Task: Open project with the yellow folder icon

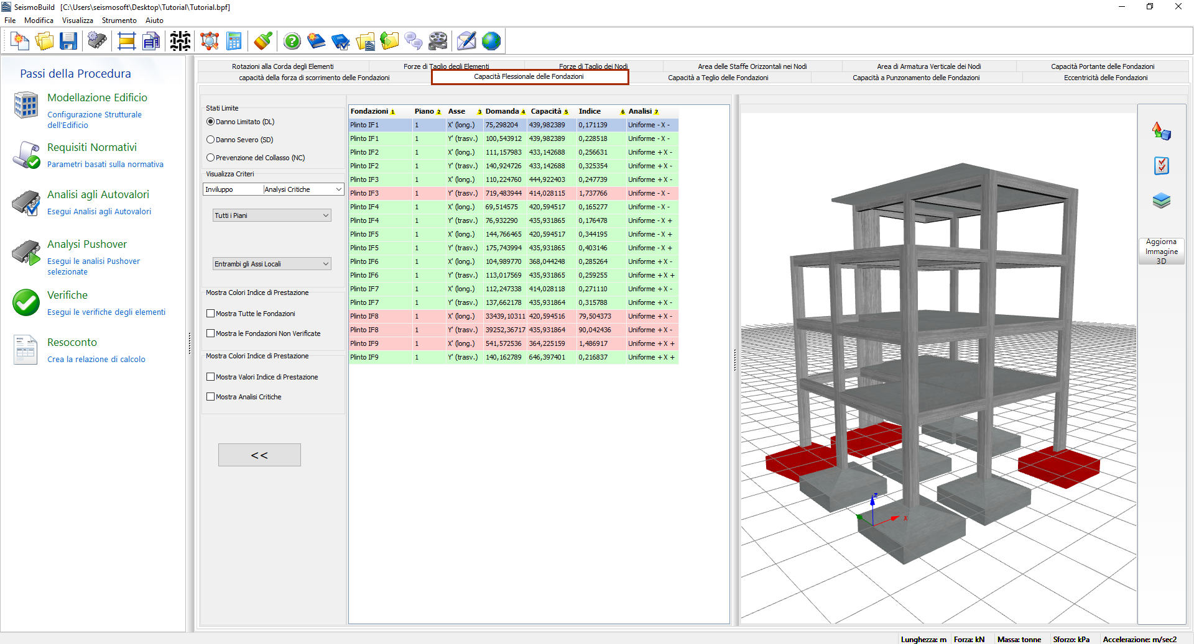Action: point(44,42)
